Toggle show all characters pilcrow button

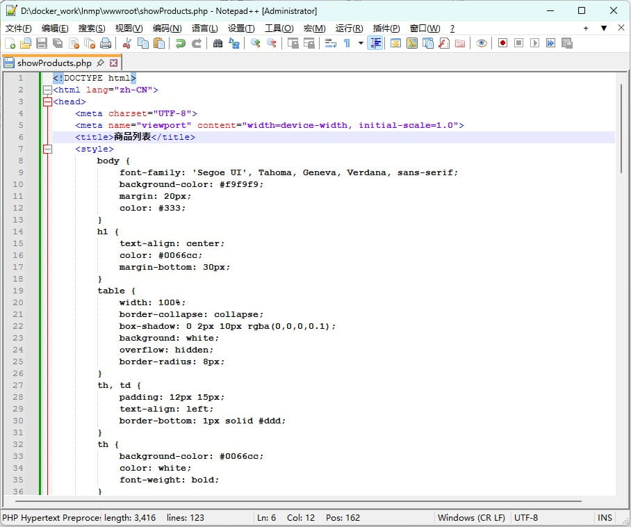point(347,43)
